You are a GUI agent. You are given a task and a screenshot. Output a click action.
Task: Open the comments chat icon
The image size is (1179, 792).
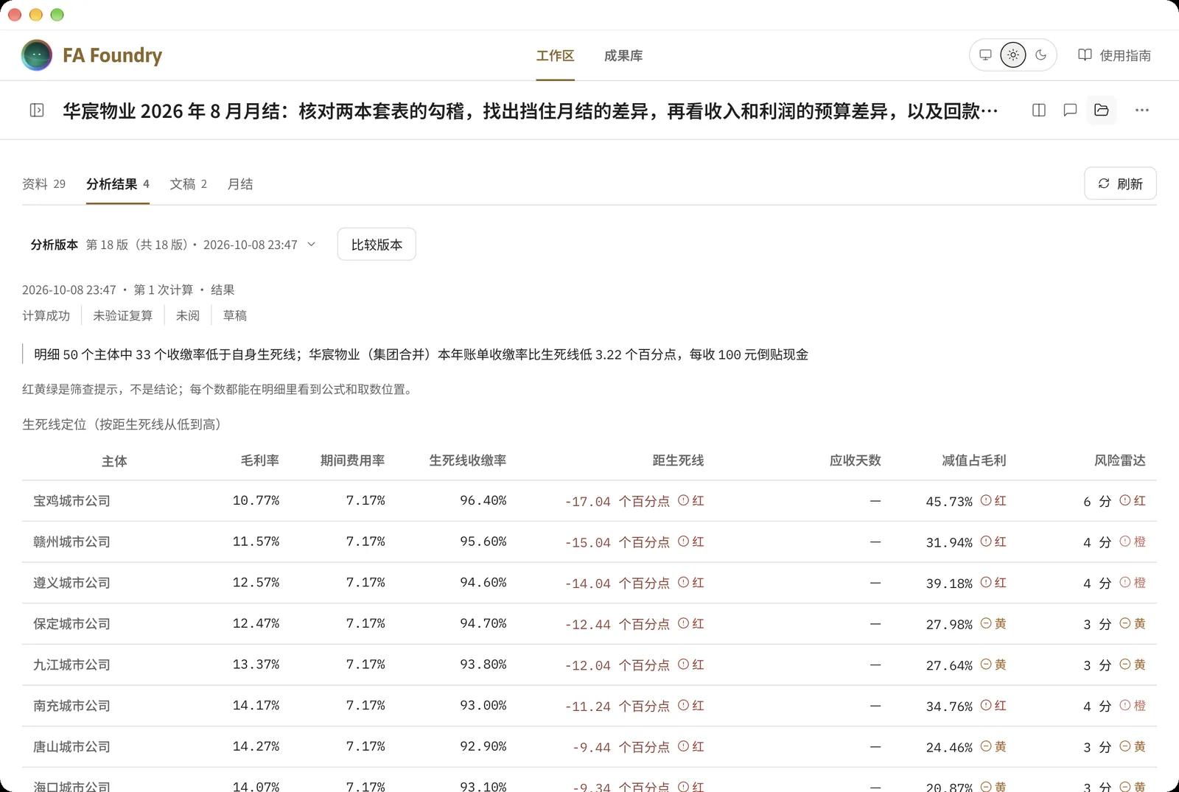pyautogui.click(x=1070, y=111)
